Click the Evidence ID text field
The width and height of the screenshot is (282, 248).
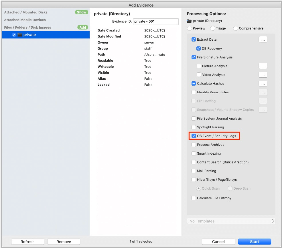click(x=156, y=21)
